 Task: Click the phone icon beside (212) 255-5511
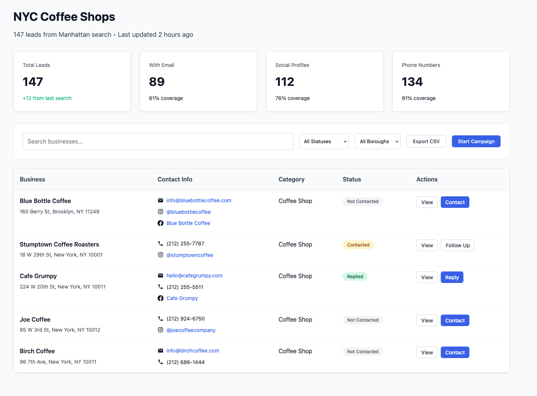click(x=161, y=287)
